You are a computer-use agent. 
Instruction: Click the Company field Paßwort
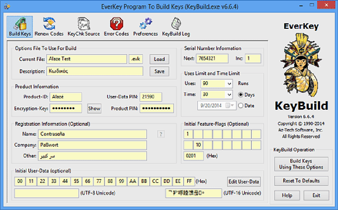click(x=93, y=145)
